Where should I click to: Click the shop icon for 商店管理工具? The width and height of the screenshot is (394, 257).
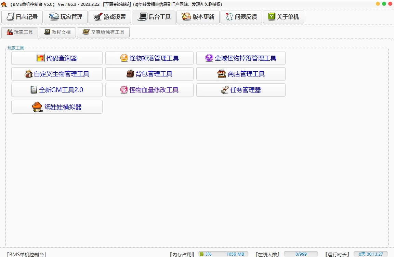click(x=222, y=74)
